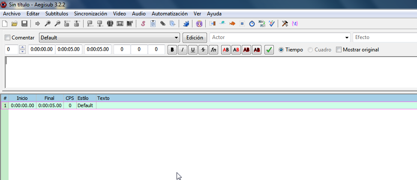The width and height of the screenshot is (417, 180).
Task: Open the Attachments paperclip icon
Action: pos(163,24)
